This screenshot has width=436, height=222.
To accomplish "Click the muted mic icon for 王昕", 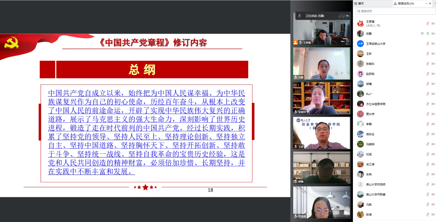I will coord(428,54).
